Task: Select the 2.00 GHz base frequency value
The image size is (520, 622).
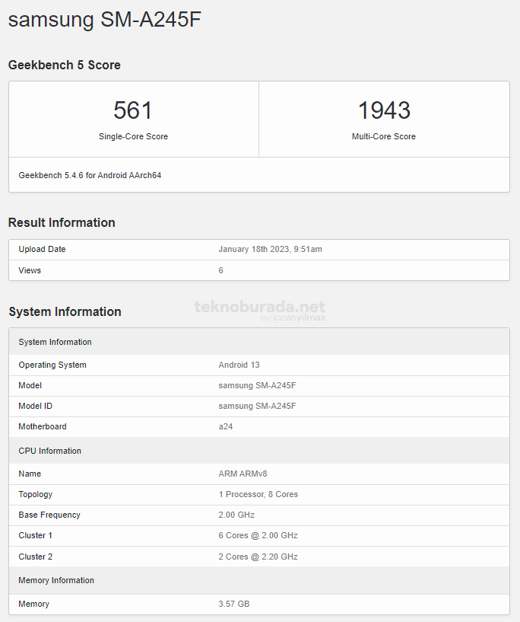Action: pos(236,515)
